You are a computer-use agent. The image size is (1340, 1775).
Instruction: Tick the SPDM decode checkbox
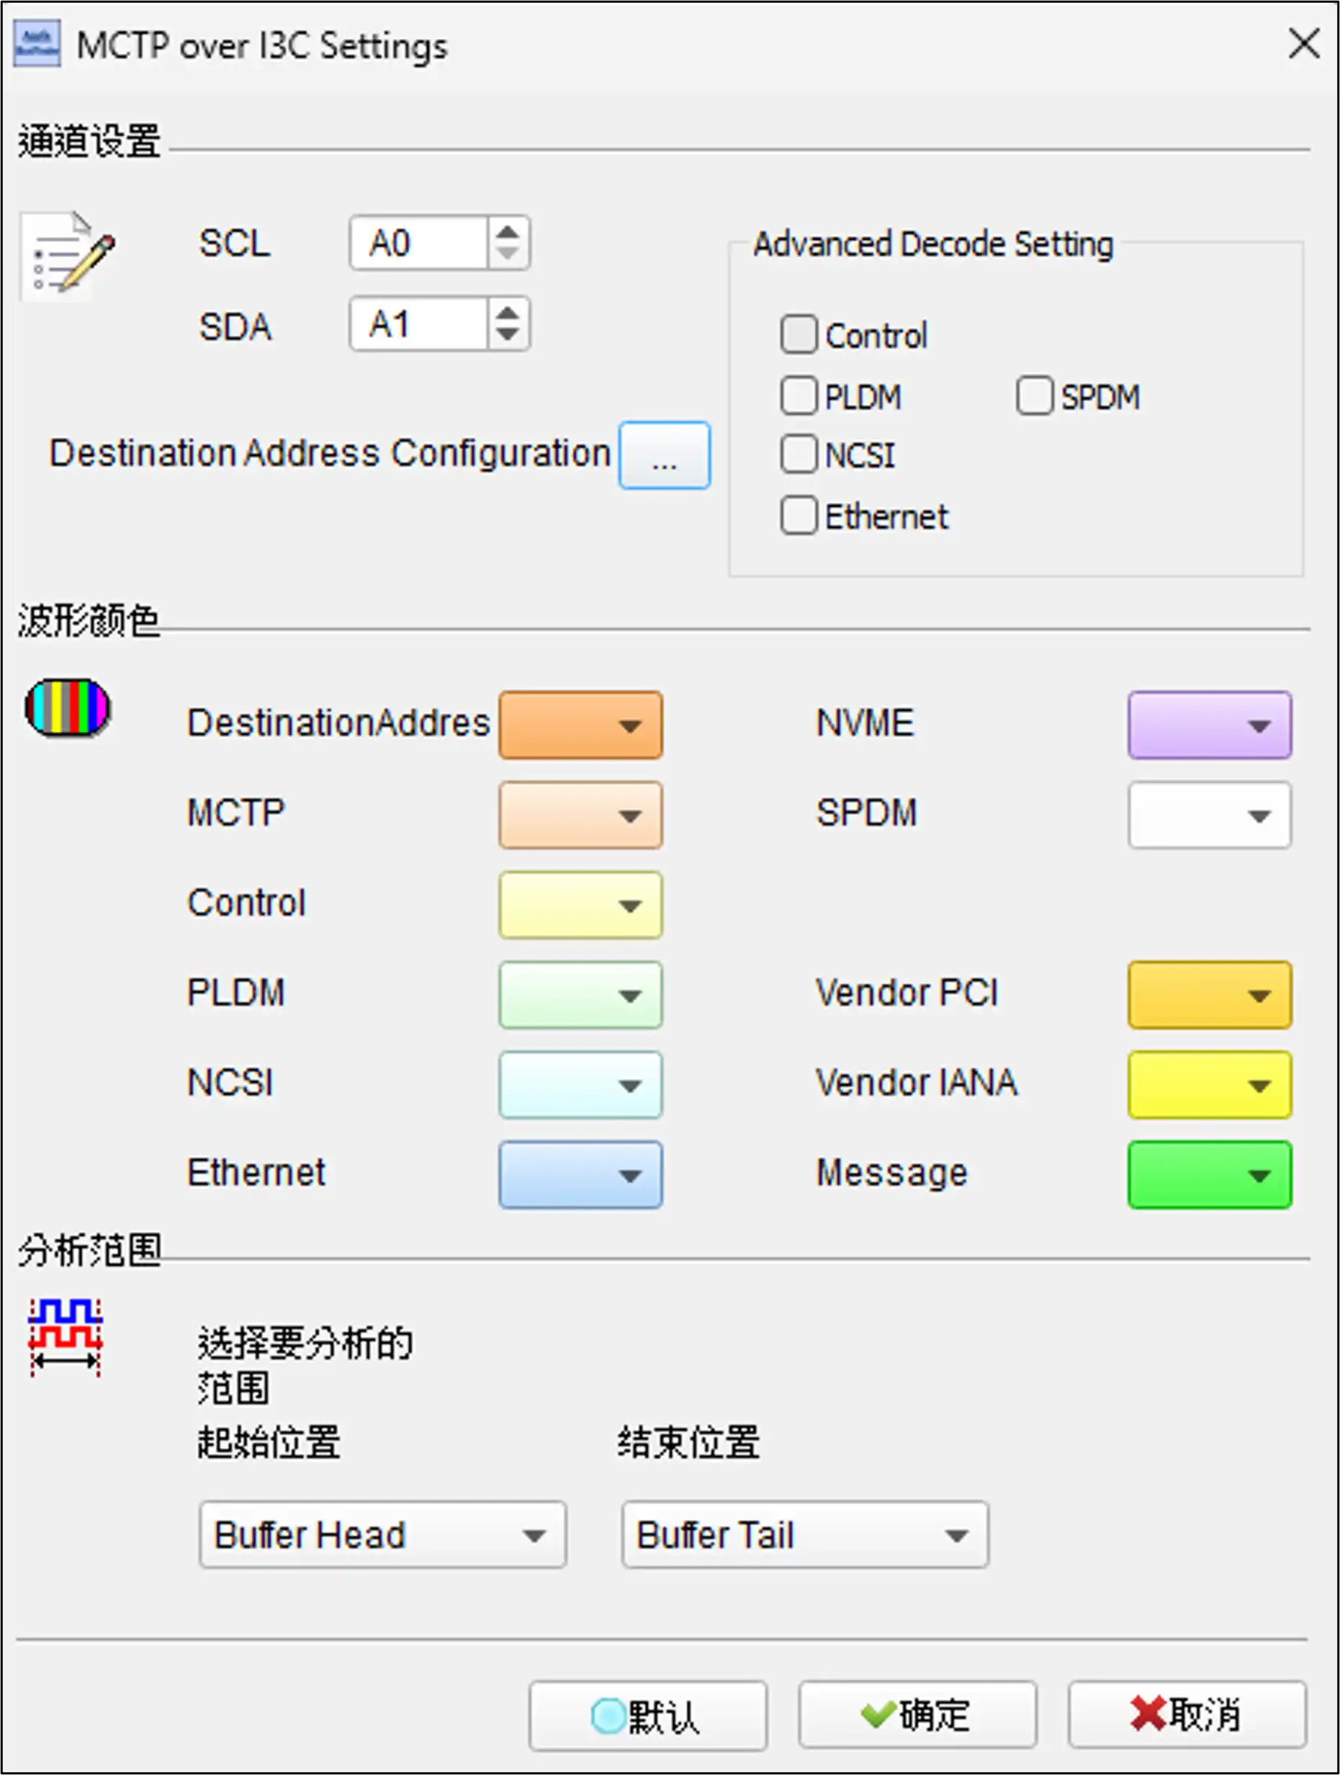1035,396
